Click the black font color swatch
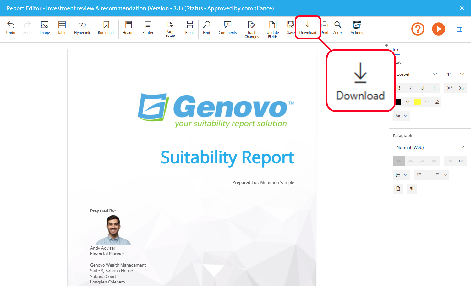 click(398, 102)
